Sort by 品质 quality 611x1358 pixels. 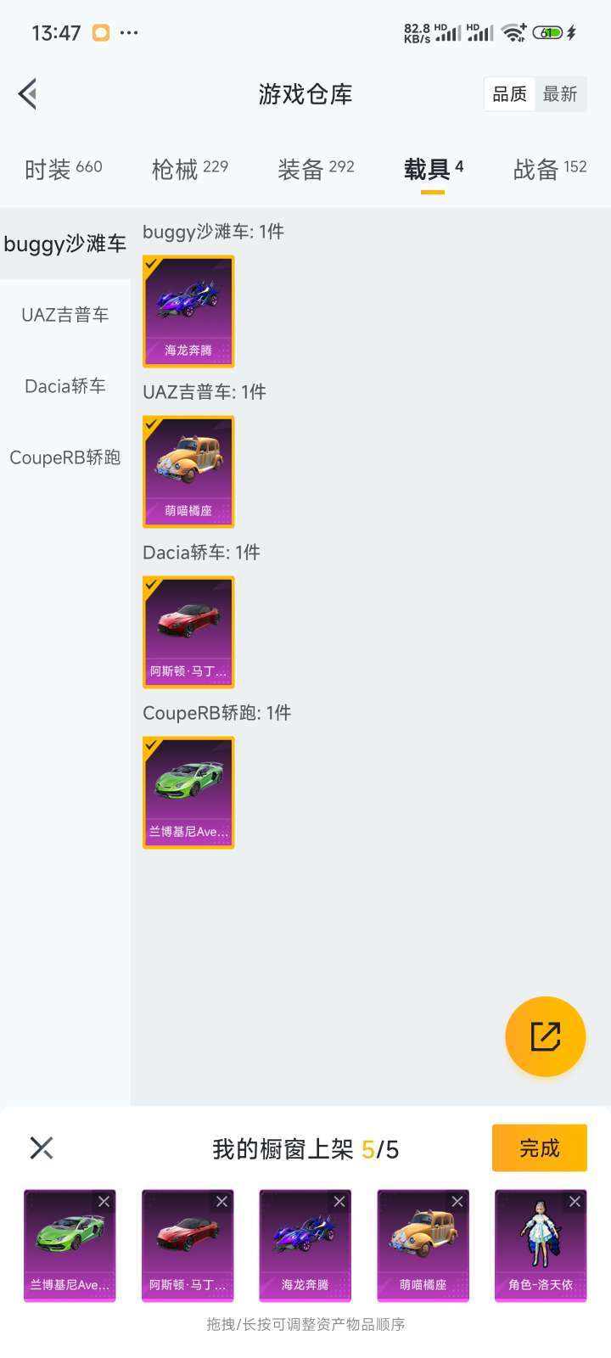510,94
